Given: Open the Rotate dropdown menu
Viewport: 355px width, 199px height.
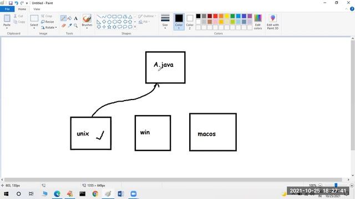Looking at the screenshot, I should click(49, 28).
